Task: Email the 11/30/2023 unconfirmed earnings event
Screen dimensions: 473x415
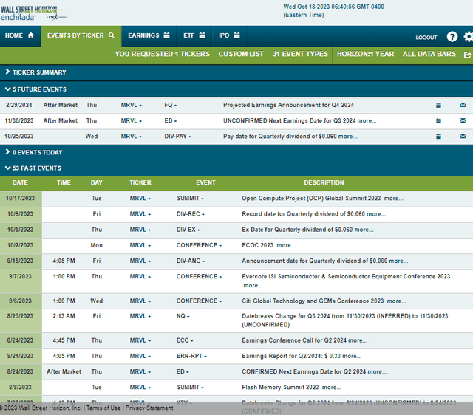Action: click(x=463, y=120)
